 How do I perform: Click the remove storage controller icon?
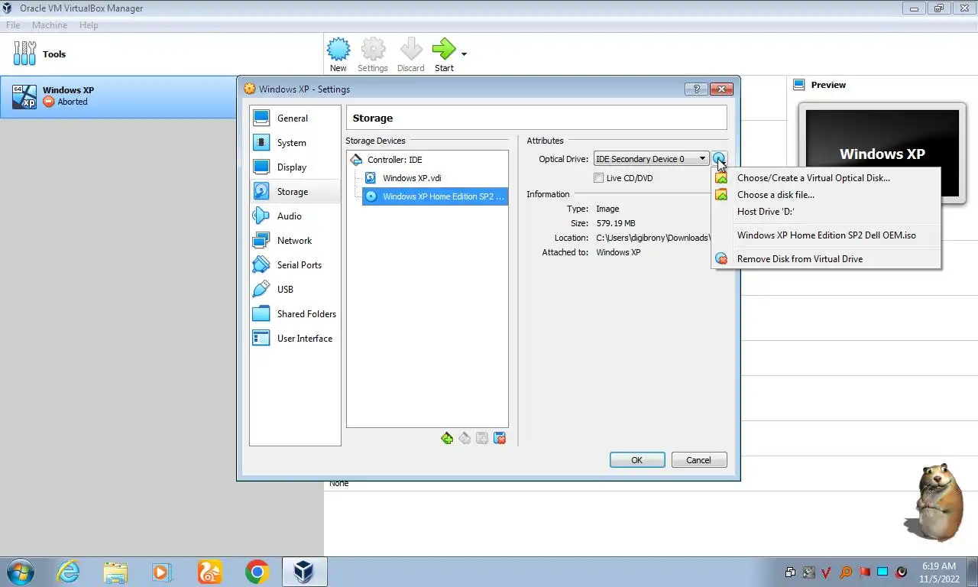coord(465,438)
